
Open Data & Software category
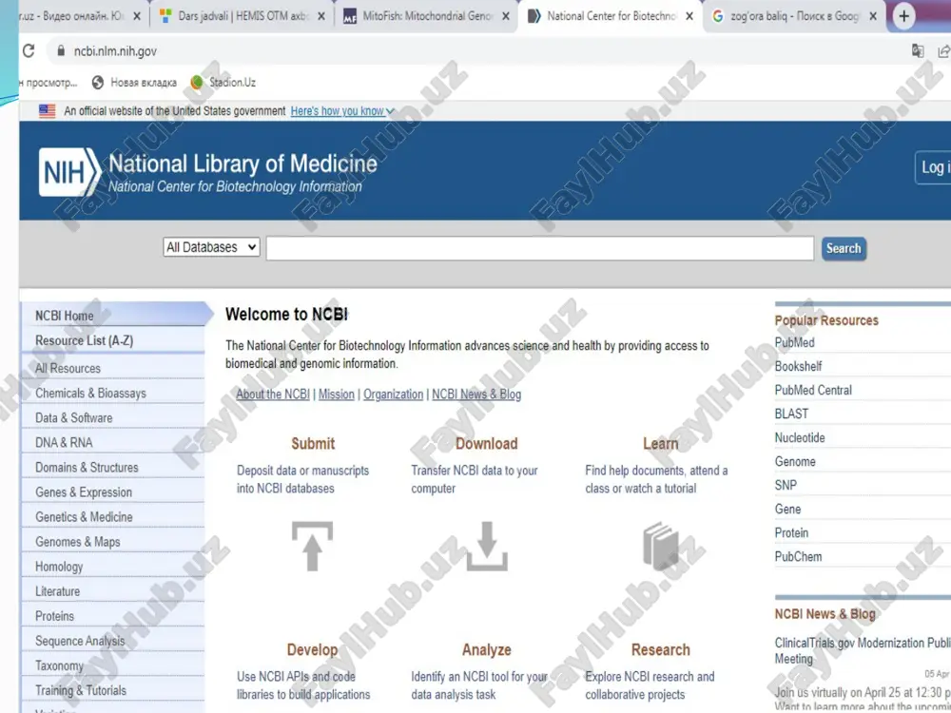tap(112, 417)
